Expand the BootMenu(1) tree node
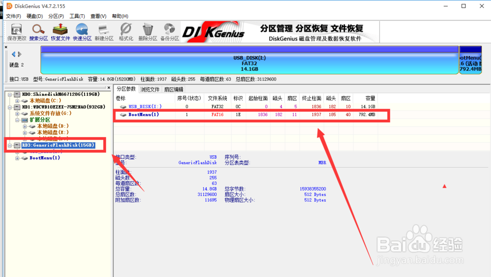The image size is (491, 277). (17, 158)
